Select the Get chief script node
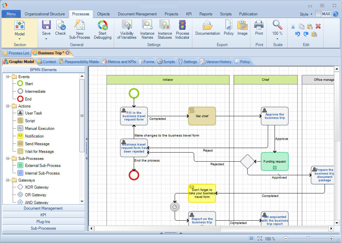342x243 pixels. pyautogui.click(x=202, y=116)
